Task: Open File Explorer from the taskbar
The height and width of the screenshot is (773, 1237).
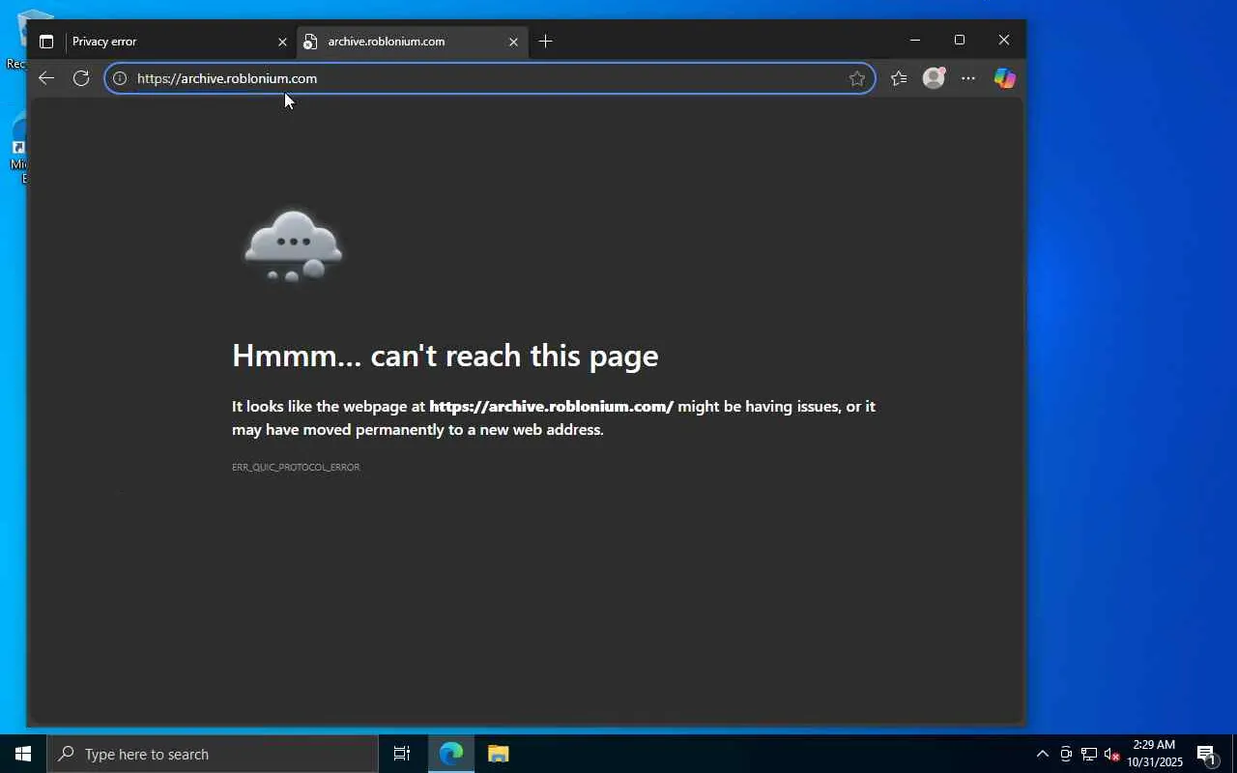Action: [x=498, y=754]
